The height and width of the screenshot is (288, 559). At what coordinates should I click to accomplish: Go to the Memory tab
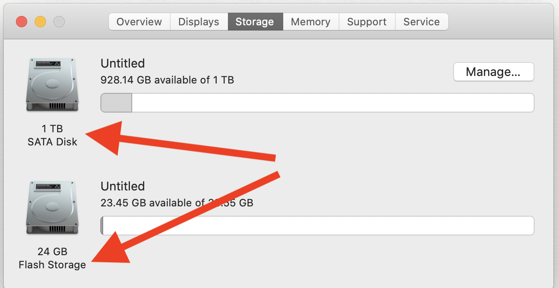310,22
